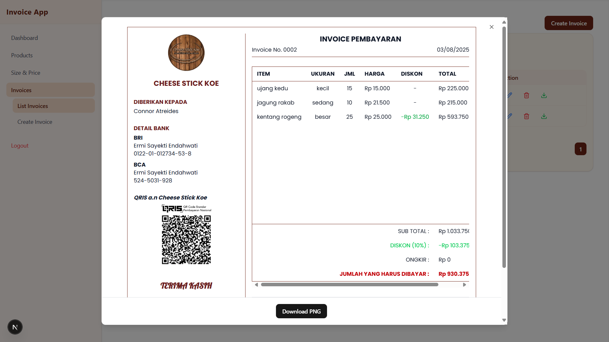The height and width of the screenshot is (342, 609).
Task: Click the QRIS QR code image
Action: point(186,240)
